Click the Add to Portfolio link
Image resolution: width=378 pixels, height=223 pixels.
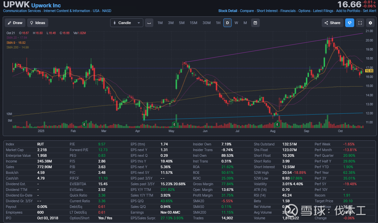coord(348,11)
